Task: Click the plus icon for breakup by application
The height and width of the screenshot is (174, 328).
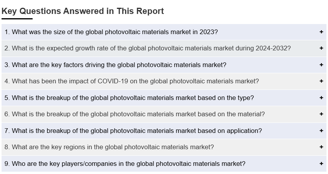Action: click(321, 131)
